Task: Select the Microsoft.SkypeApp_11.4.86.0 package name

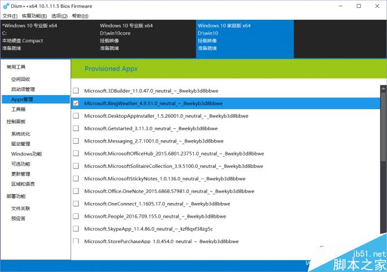Action: (x=149, y=229)
